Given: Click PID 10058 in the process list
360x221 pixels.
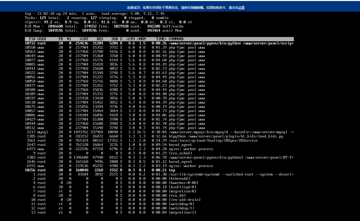Looking at the screenshot, I should tap(30, 81).
